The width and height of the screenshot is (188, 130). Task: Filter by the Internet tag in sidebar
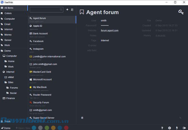(x=14, y=29)
